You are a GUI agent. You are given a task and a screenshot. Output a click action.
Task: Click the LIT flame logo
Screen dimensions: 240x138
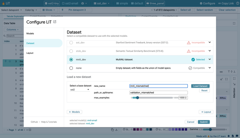tap(3, 3)
